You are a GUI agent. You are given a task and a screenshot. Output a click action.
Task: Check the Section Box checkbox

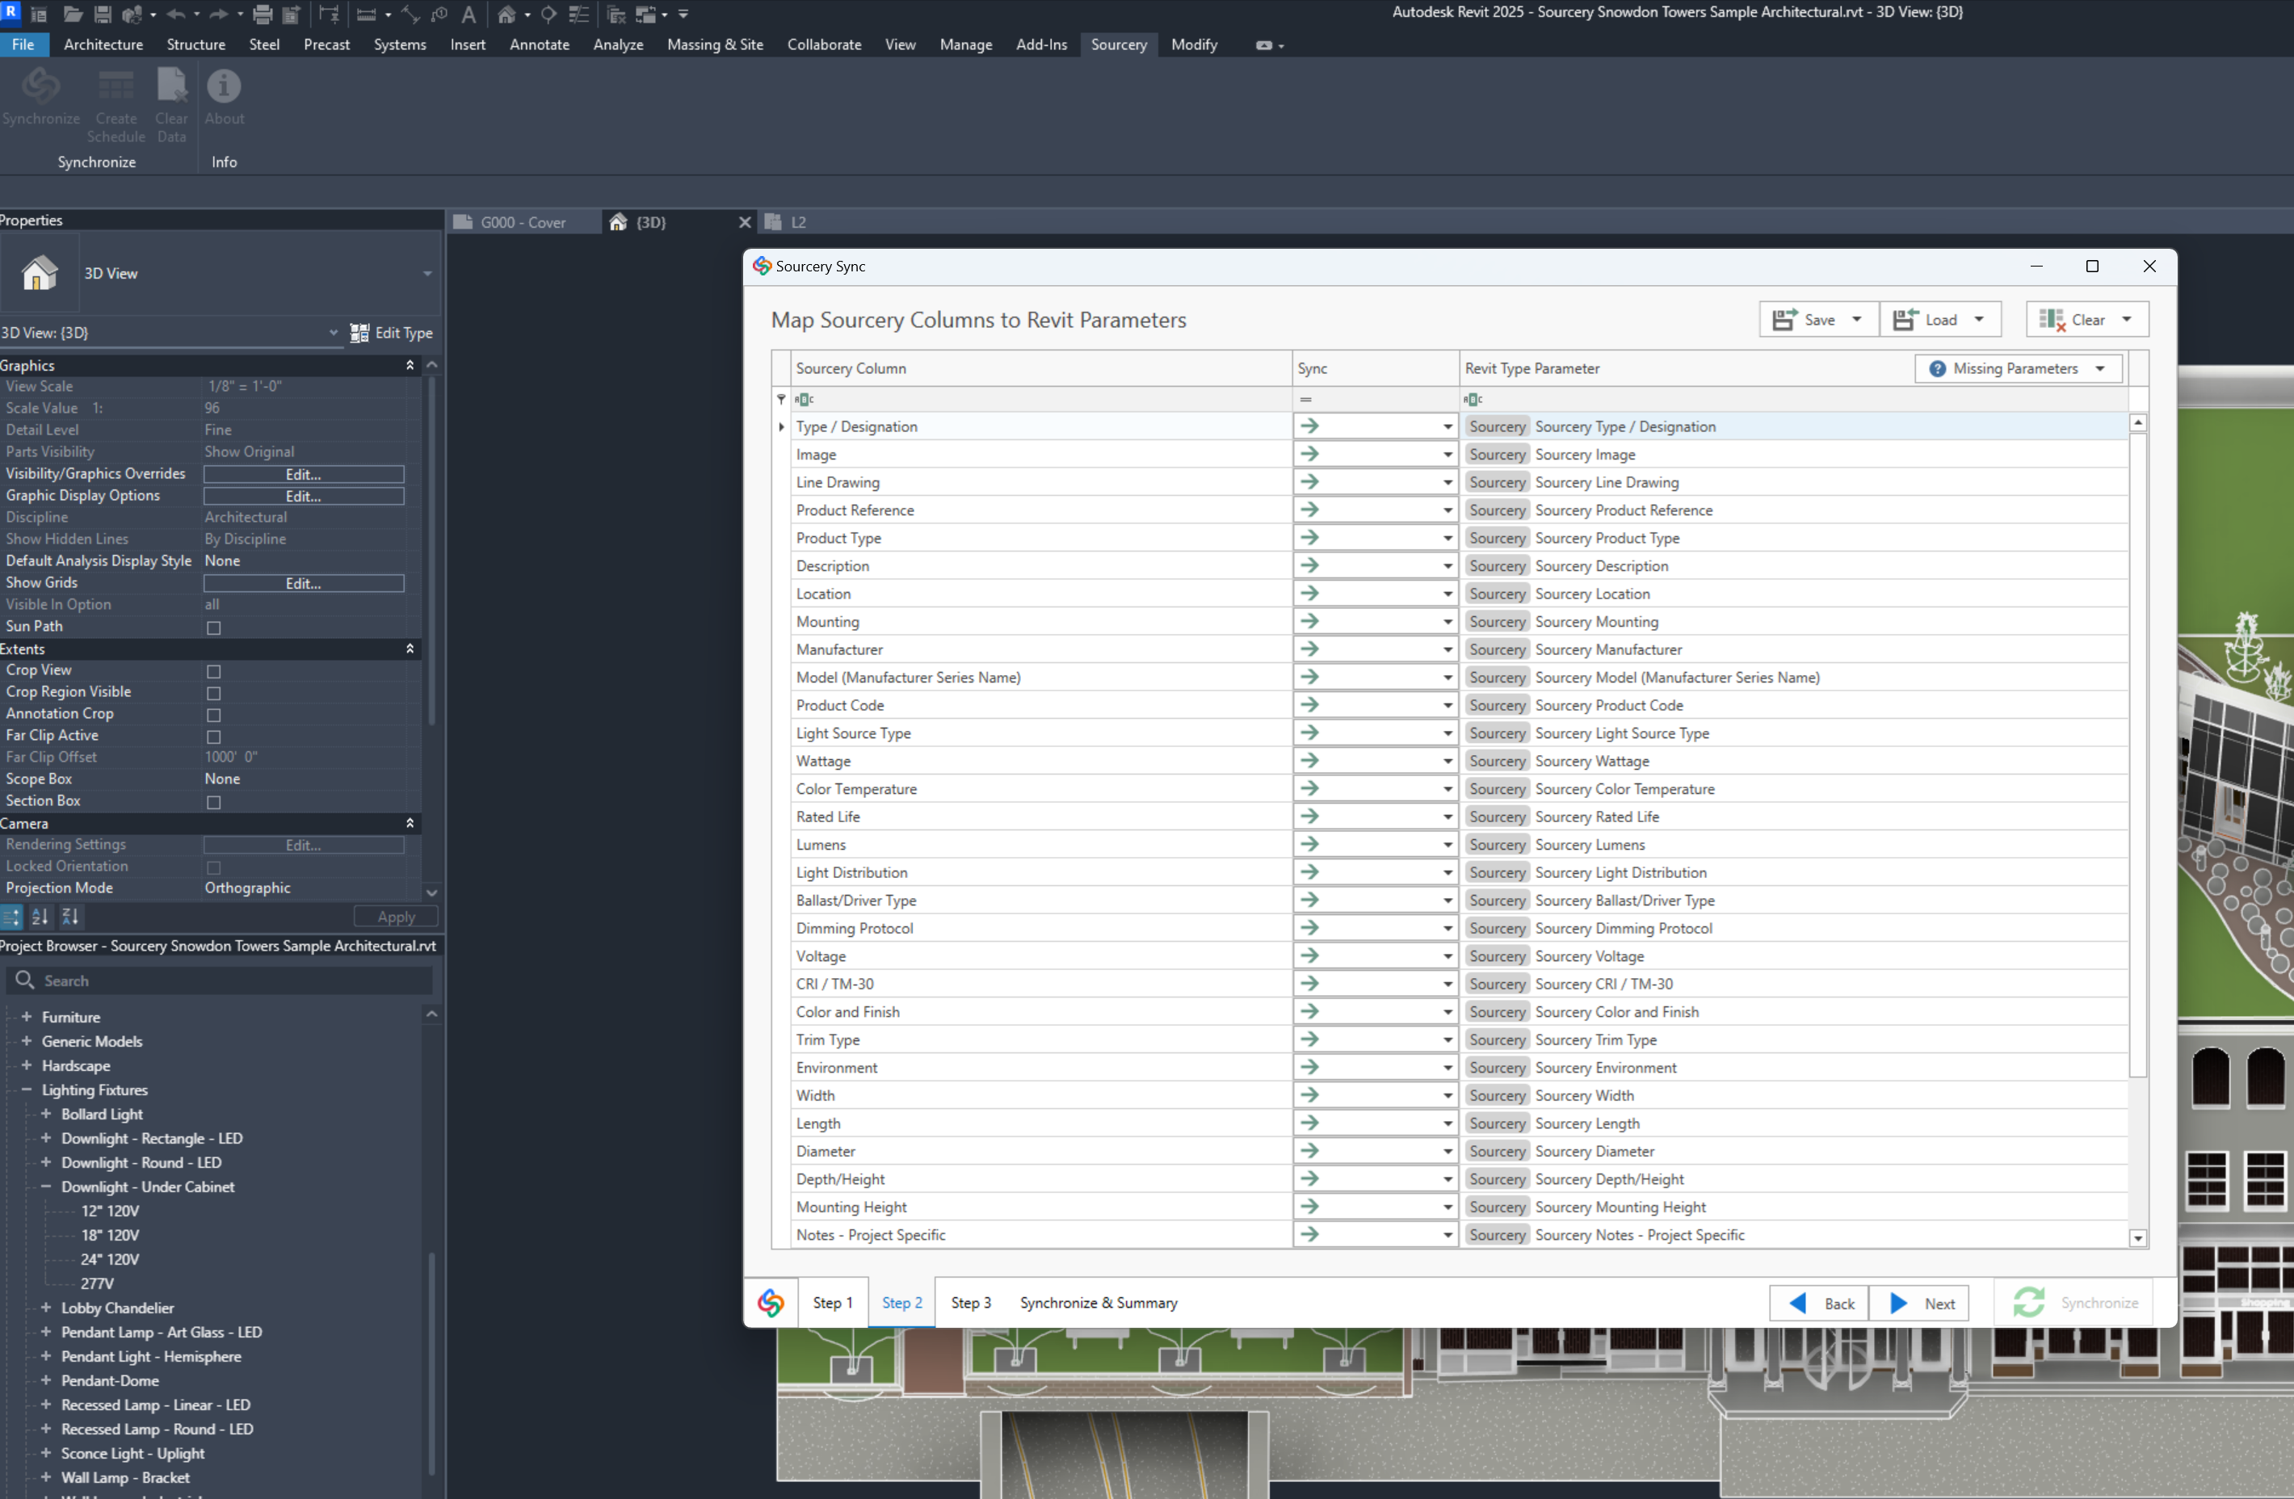pyautogui.click(x=214, y=802)
